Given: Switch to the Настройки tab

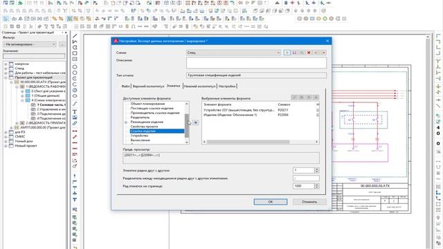Looking at the screenshot, I should point(226,86).
